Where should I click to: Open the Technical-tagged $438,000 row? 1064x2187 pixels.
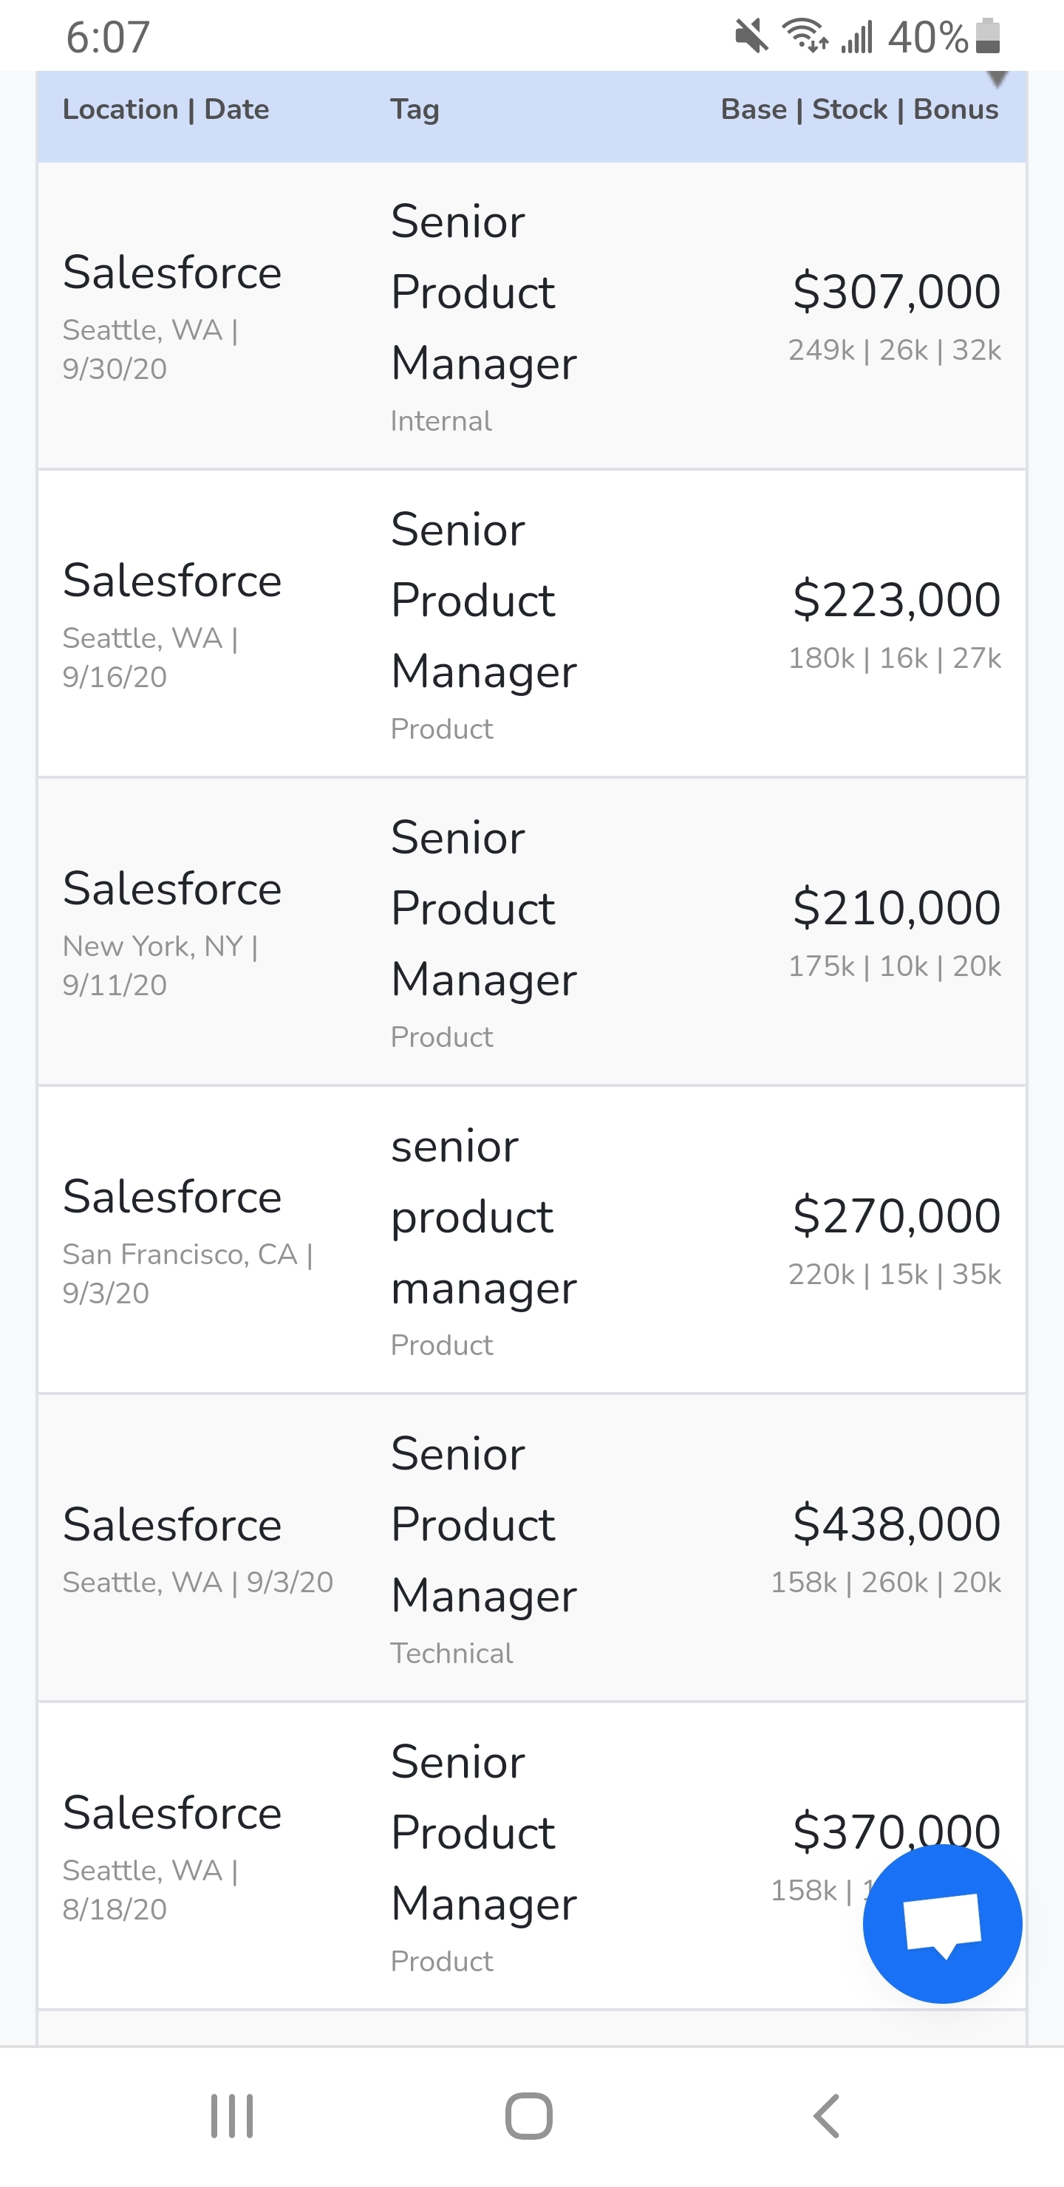coord(531,1548)
